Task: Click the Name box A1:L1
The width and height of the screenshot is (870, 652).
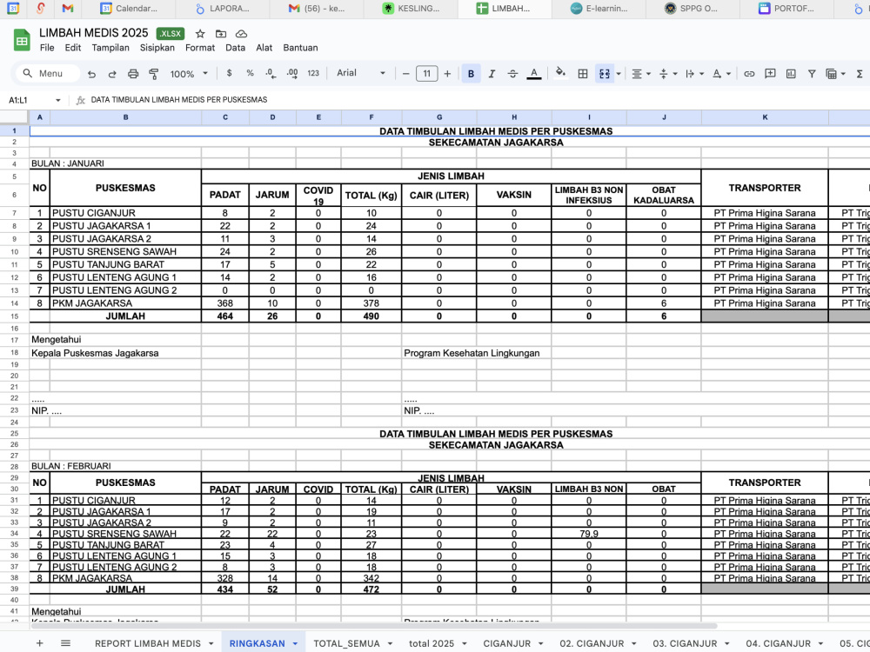Action: [x=29, y=100]
